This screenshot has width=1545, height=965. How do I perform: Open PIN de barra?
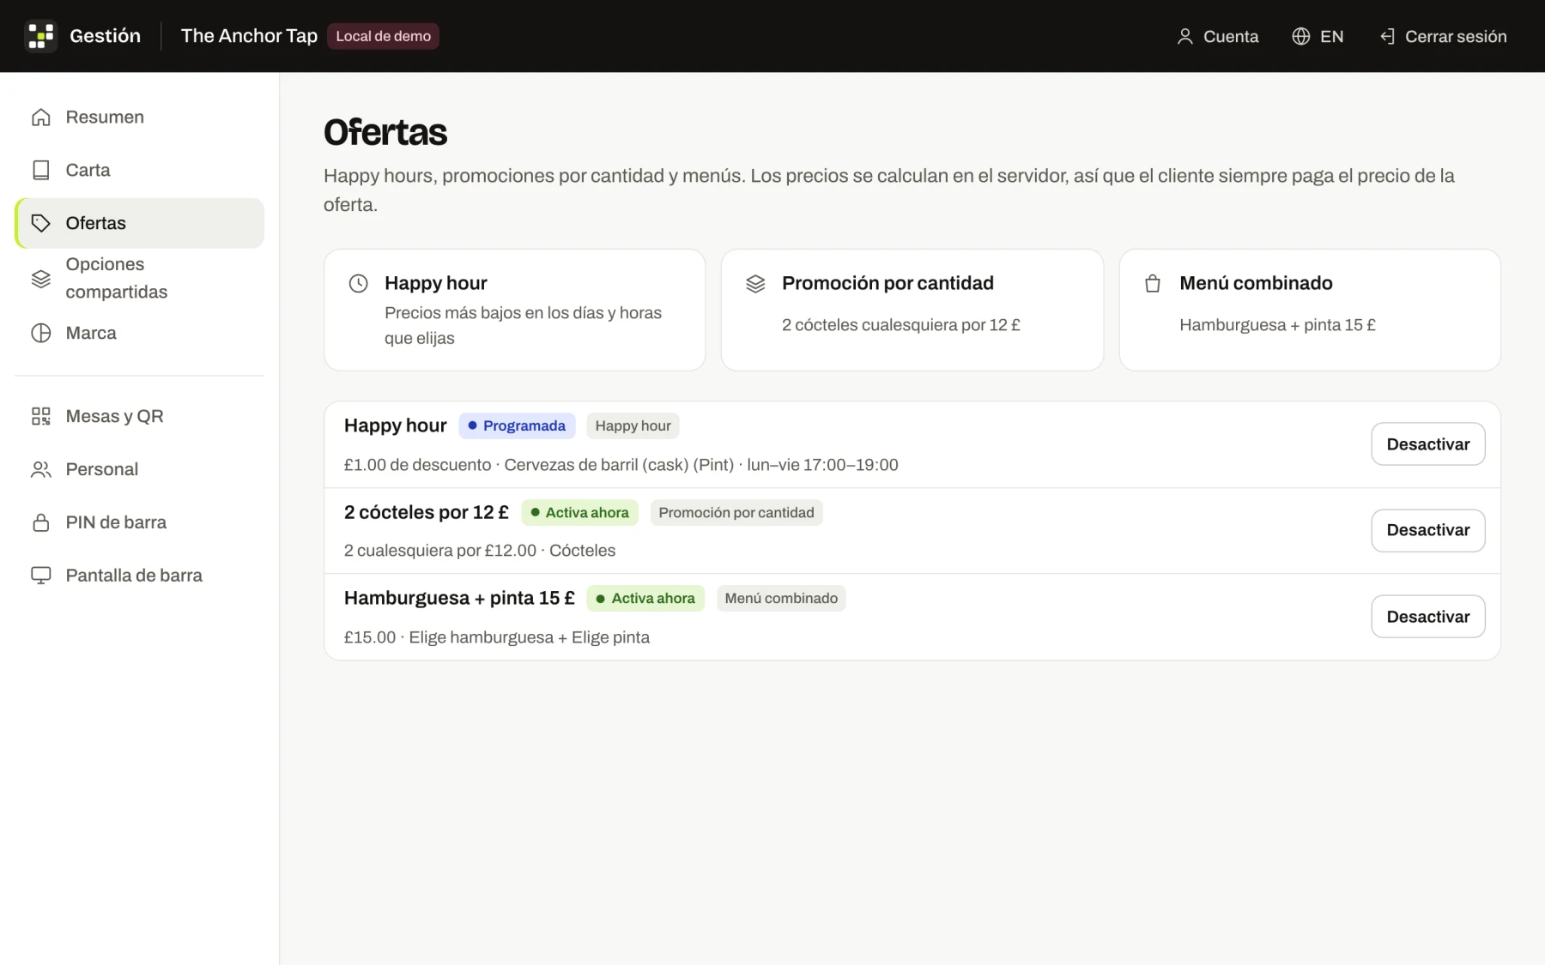pyautogui.click(x=139, y=522)
